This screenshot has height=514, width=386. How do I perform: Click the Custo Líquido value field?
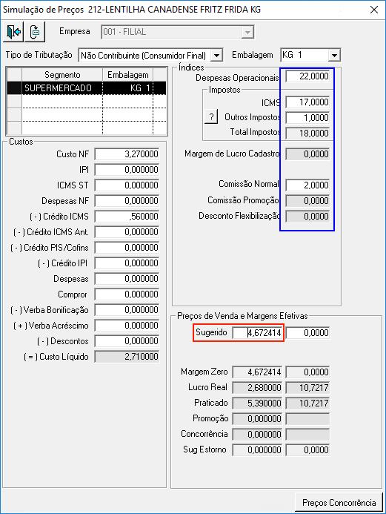[127, 357]
